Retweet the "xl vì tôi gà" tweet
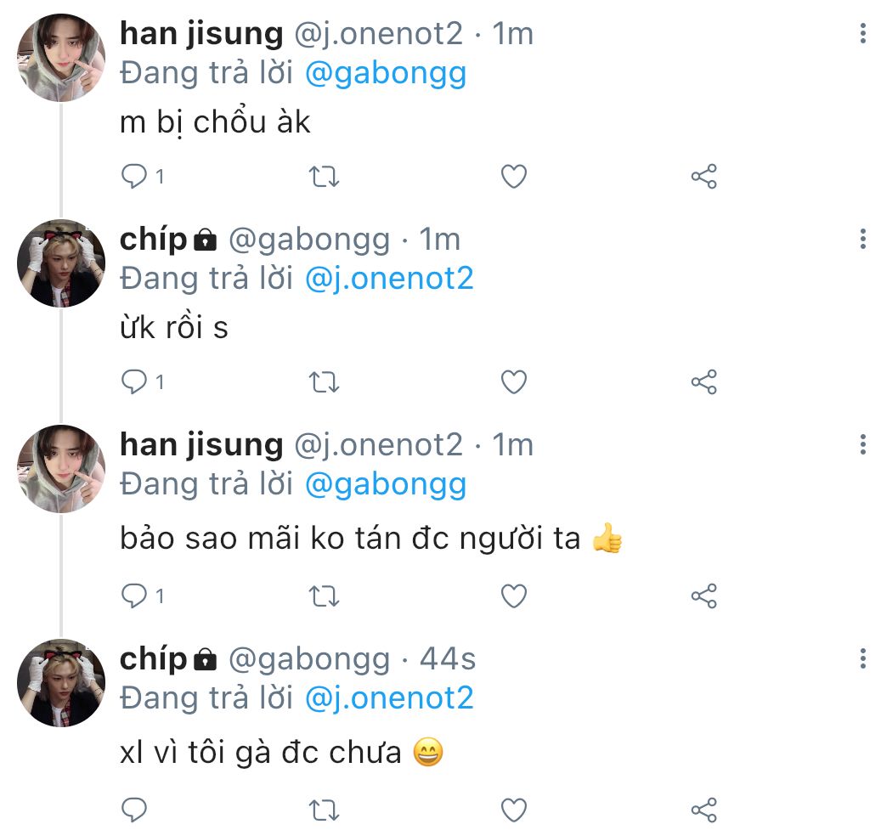The image size is (881, 830). tap(323, 807)
